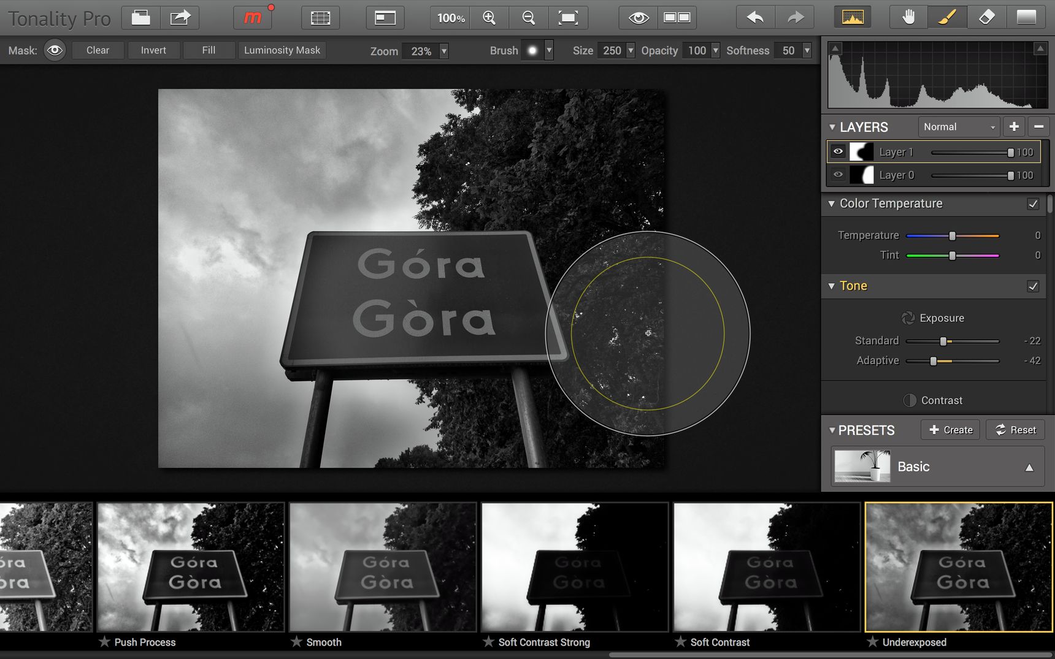Select the Eraser tool
Viewport: 1055px width, 659px height.
(987, 18)
